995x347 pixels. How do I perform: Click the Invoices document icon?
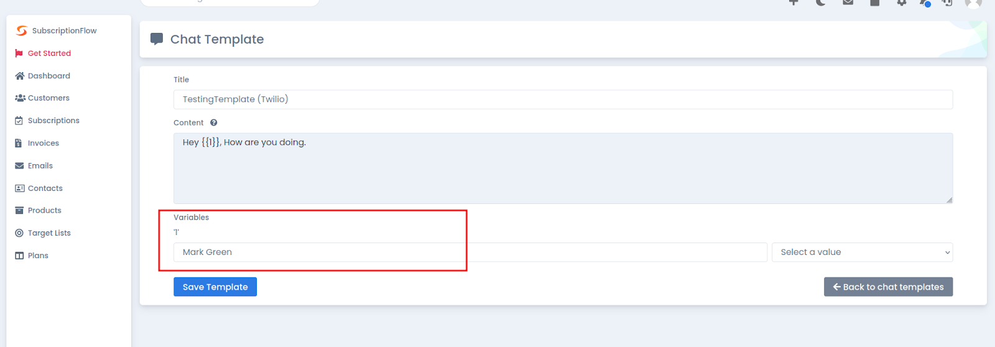19,143
